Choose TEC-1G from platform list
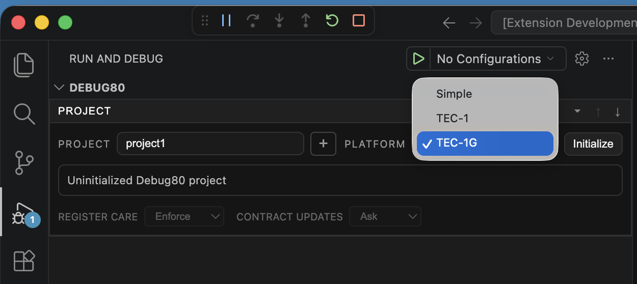637x284 pixels. coord(485,143)
